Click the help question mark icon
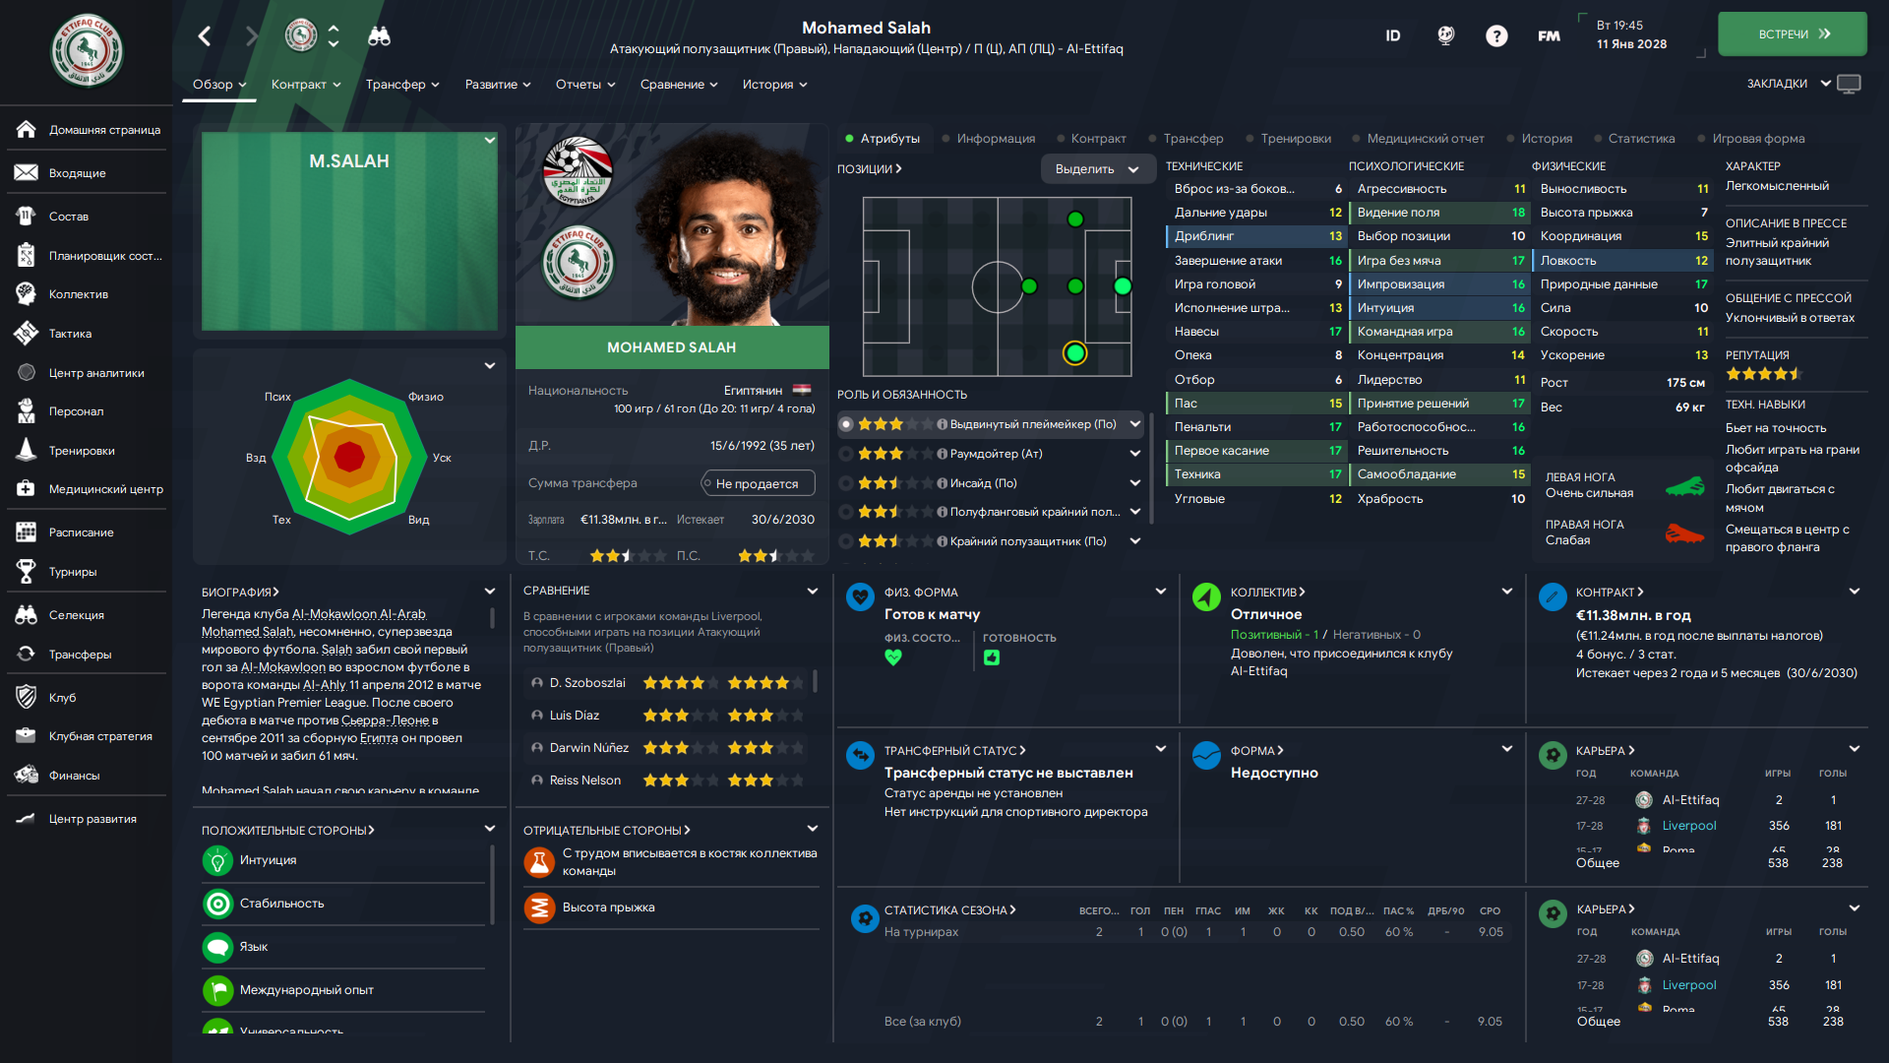 point(1496,36)
